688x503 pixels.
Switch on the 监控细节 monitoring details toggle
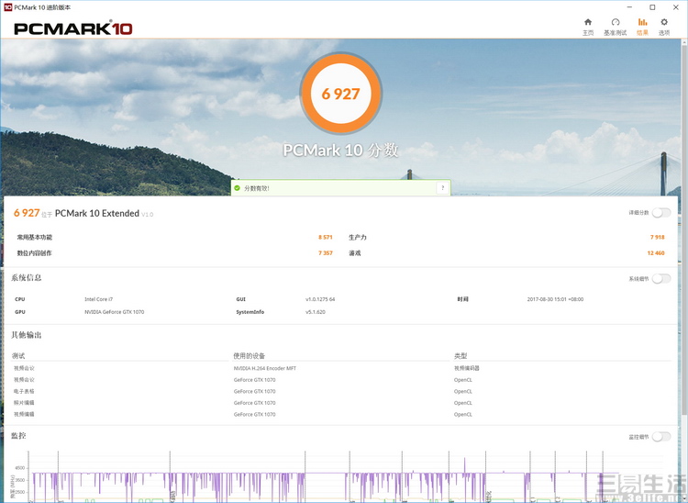tap(660, 437)
